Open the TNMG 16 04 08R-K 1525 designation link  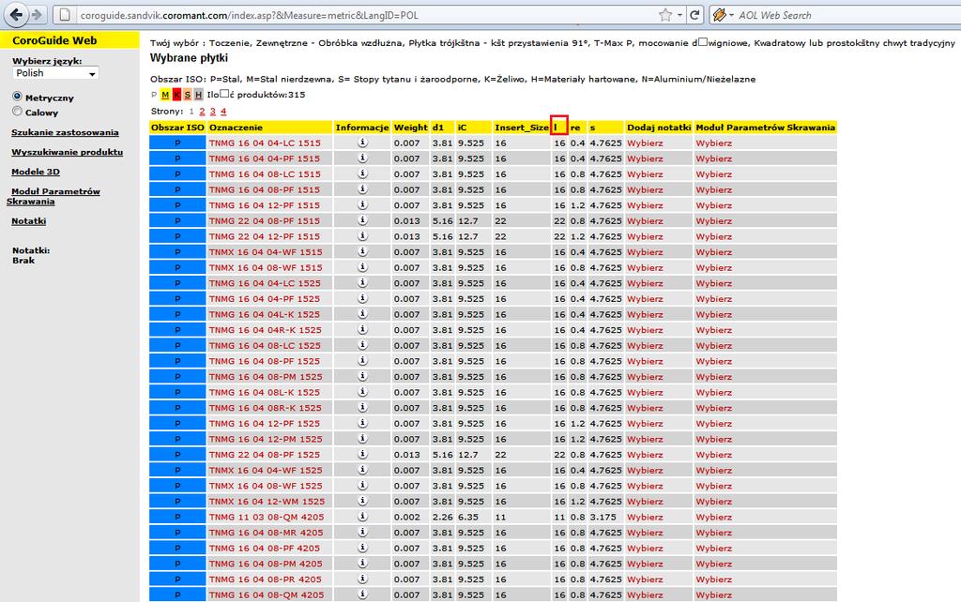[264, 408]
